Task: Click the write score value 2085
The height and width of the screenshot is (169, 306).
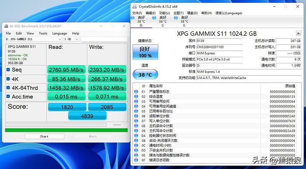Action: pyautogui.click(x=107, y=107)
